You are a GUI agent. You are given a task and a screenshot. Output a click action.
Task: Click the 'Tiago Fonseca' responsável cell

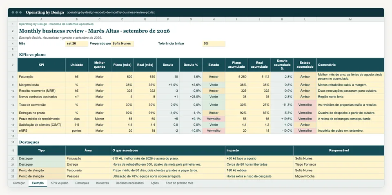click(339, 164)
